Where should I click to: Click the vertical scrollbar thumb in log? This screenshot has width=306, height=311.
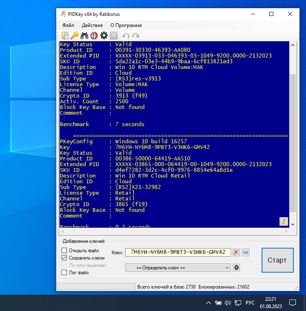click(293, 143)
